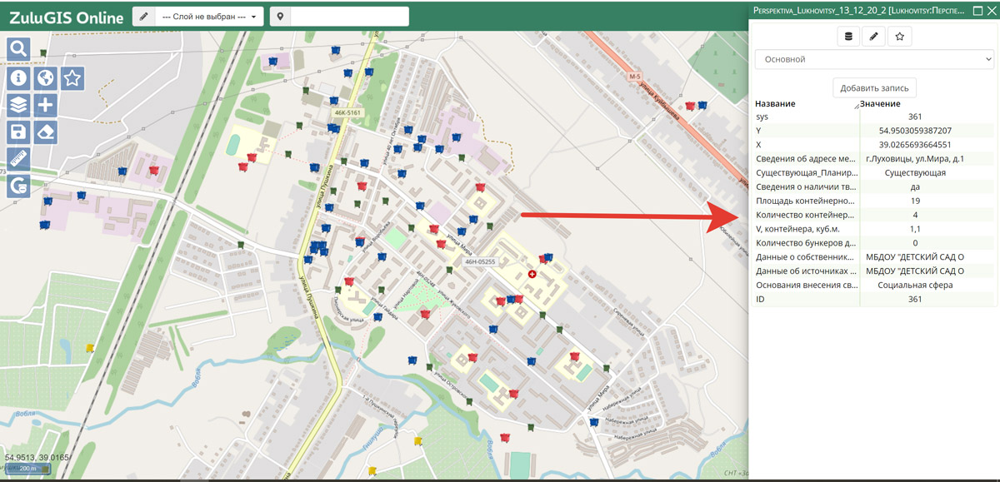
Task: Open bookmarks star in left toolbar
Action: 72,78
